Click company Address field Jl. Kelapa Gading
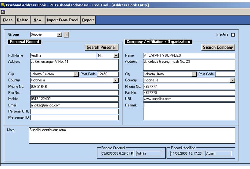The image size is (250, 169). (x=189, y=65)
